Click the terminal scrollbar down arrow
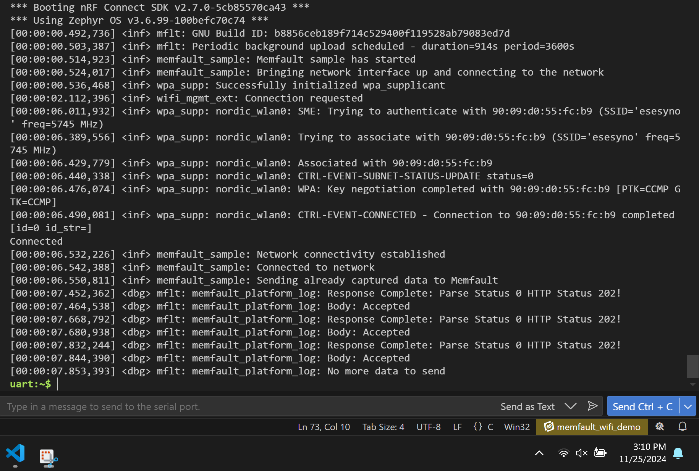 click(693, 385)
